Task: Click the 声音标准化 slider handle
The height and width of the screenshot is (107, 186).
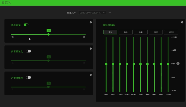Action: [x=49, y=61]
